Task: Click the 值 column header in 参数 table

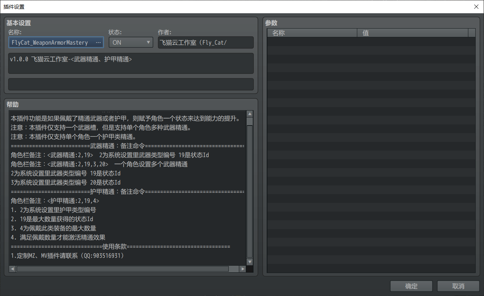Action: click(413, 33)
